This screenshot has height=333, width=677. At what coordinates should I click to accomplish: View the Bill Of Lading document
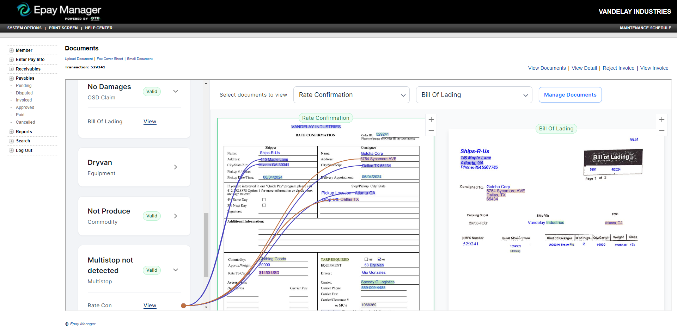pos(150,122)
